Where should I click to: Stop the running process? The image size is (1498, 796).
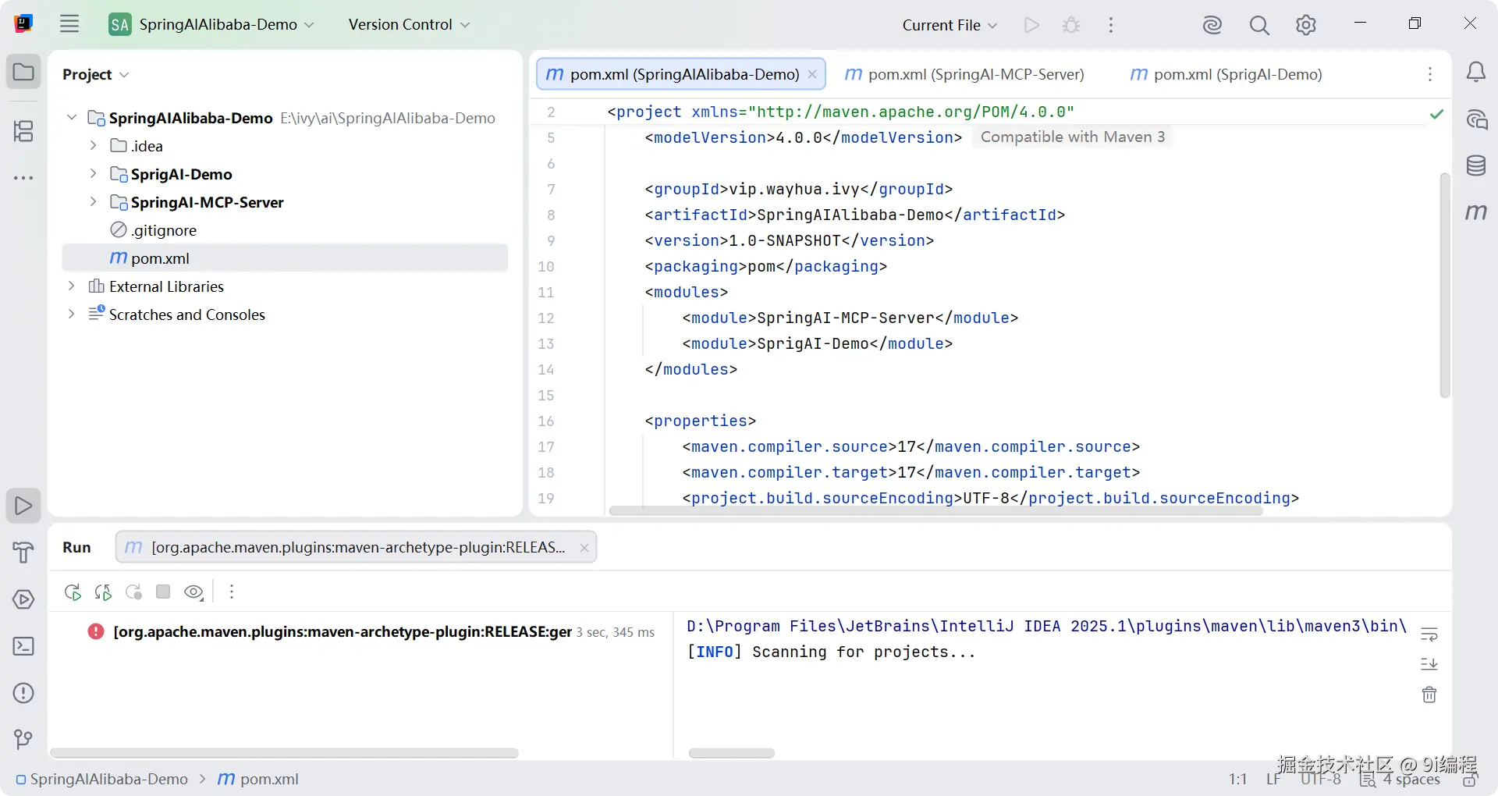pyautogui.click(x=163, y=592)
